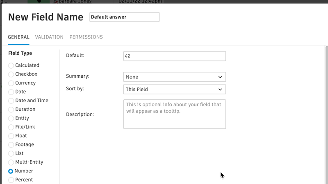The image size is (328, 184).
Task: Pick the Footage field type
Action: (11, 145)
